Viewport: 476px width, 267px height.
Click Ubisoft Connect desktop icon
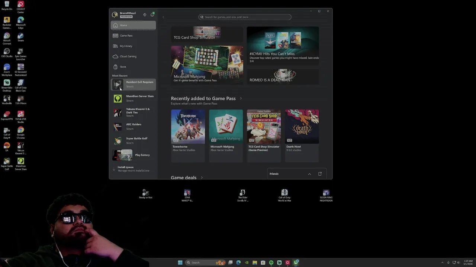tap(7, 39)
